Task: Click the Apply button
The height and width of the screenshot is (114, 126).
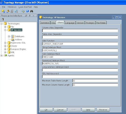Action: click(x=74, y=110)
